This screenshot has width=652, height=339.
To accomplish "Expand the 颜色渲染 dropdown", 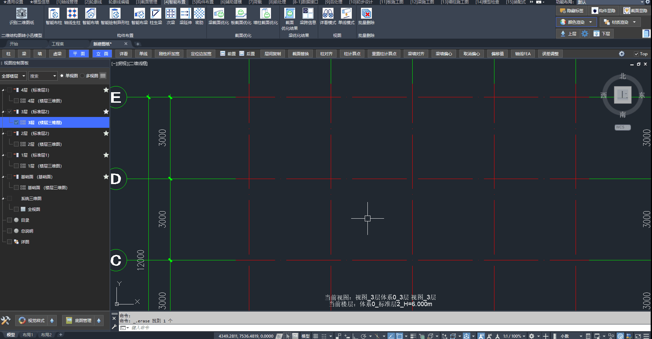I will click(x=591, y=22).
